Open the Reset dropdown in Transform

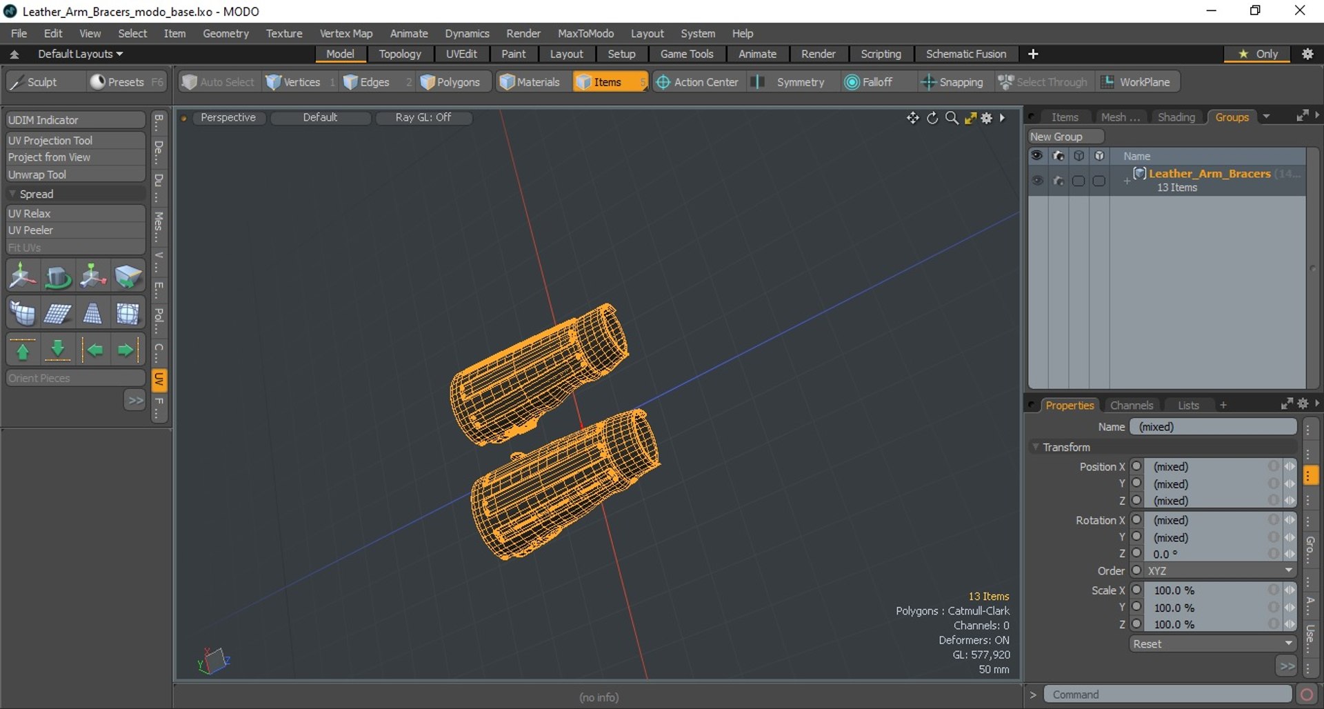tap(1212, 643)
